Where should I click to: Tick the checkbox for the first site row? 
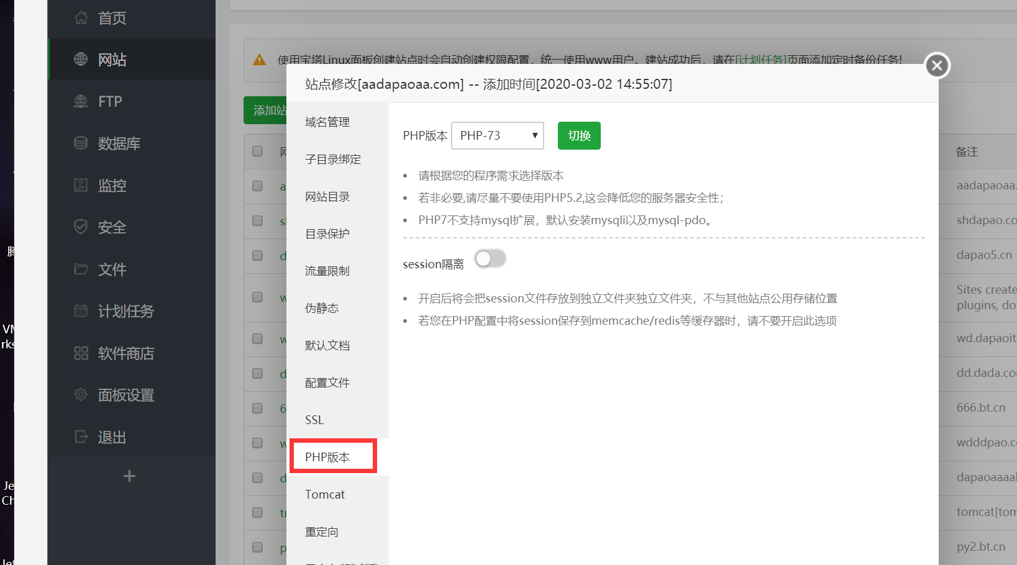257,186
